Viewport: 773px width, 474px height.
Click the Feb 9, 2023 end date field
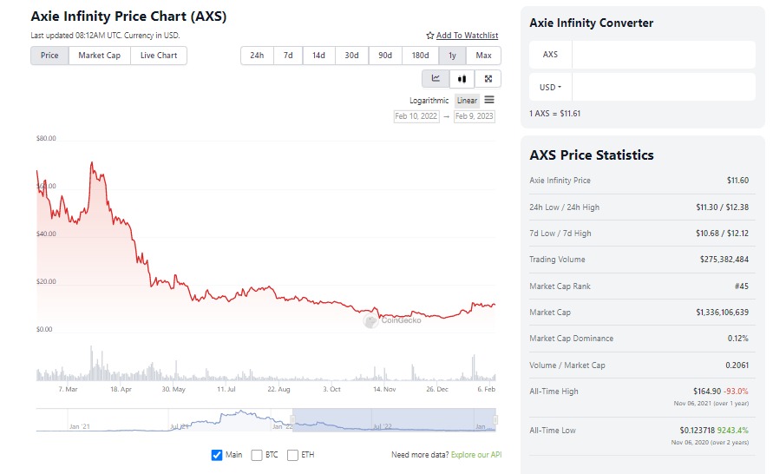[474, 116]
